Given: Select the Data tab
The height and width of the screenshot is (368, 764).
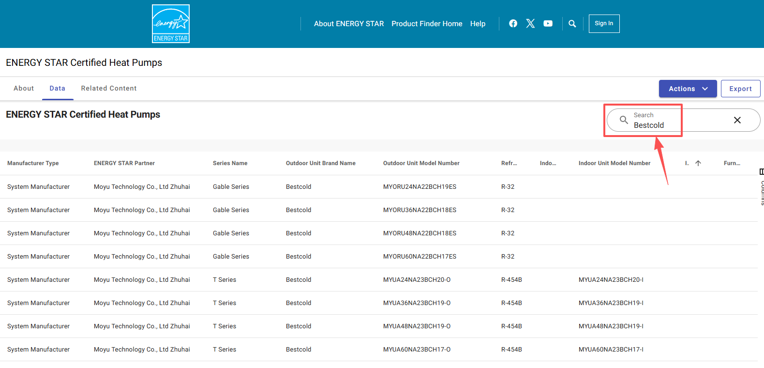Looking at the screenshot, I should point(58,88).
